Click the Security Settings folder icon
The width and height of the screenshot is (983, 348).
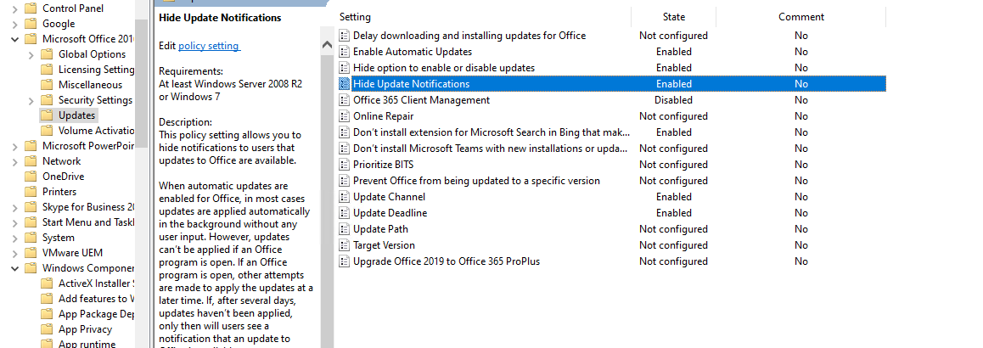[48, 100]
